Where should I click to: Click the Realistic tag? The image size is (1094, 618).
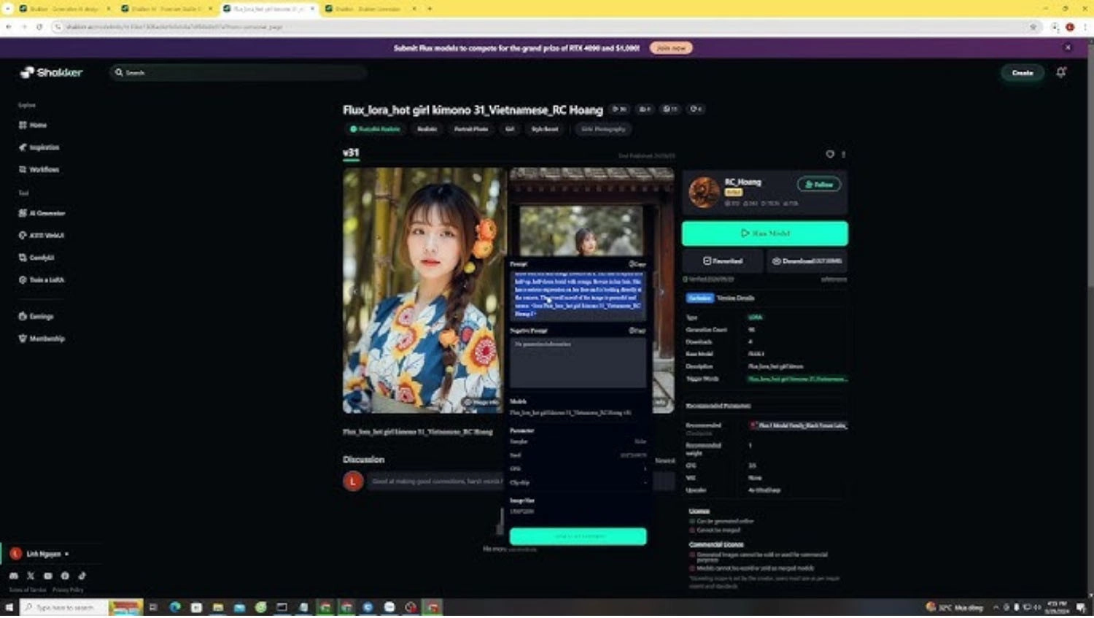pos(427,129)
